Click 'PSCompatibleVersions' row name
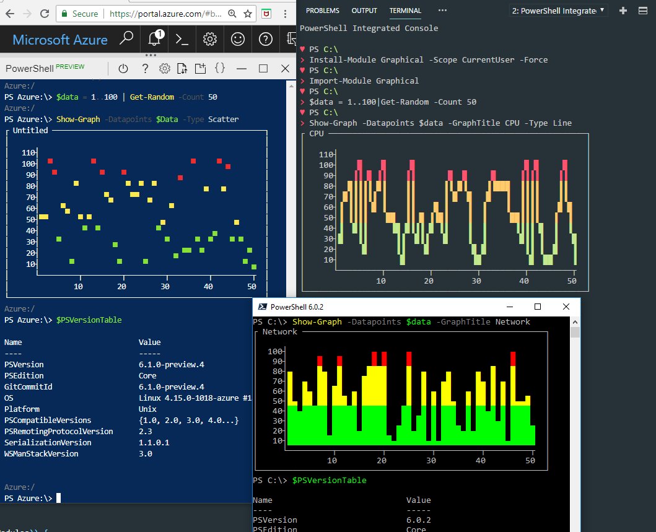Viewport: 656px width, 532px height. point(47,420)
